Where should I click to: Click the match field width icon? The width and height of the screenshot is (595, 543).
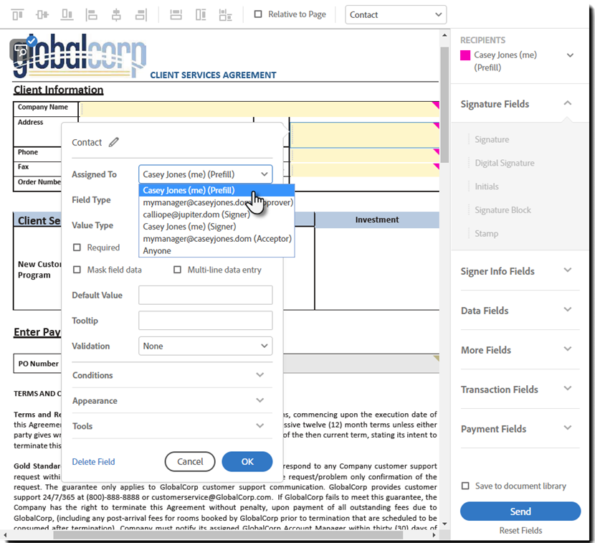click(176, 14)
